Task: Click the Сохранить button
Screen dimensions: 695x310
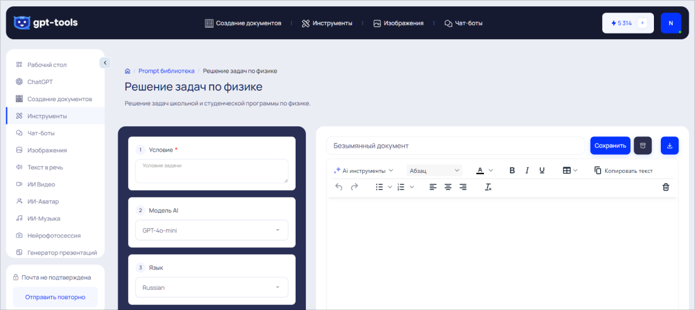Action: 610,145
